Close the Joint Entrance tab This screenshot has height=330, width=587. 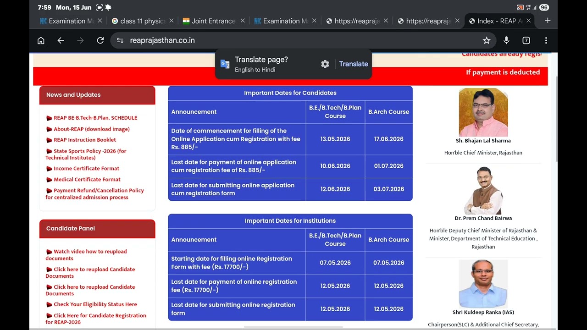[x=243, y=21]
